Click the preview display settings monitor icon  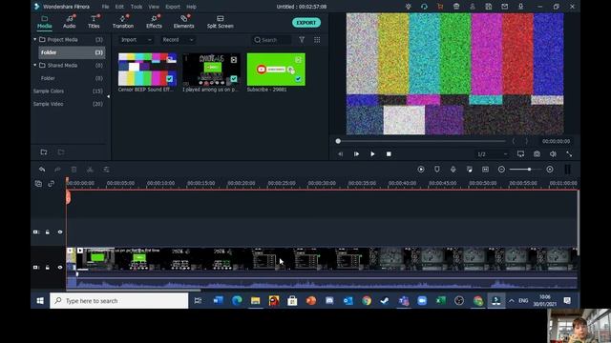click(520, 154)
